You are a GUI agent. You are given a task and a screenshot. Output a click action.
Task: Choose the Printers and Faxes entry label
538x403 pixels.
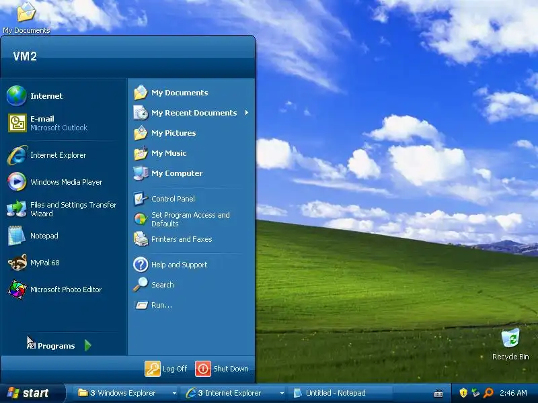pos(182,239)
